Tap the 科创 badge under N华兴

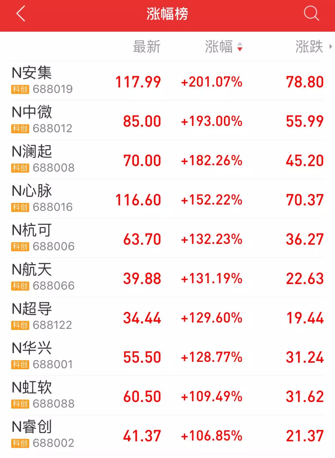(20, 365)
